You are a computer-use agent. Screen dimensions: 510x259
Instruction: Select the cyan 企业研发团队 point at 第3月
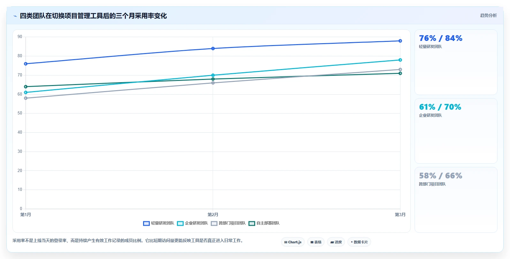[x=400, y=60]
